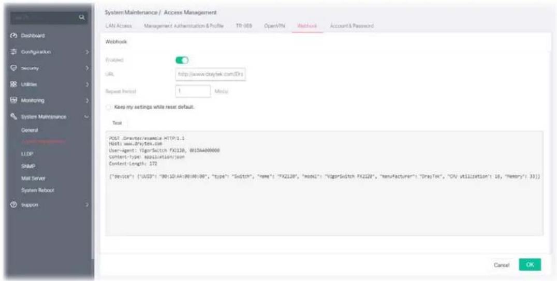Image resolution: width=557 pixels, height=281 pixels.
Task: Expand the Security menu chevron
Action: tap(86, 68)
